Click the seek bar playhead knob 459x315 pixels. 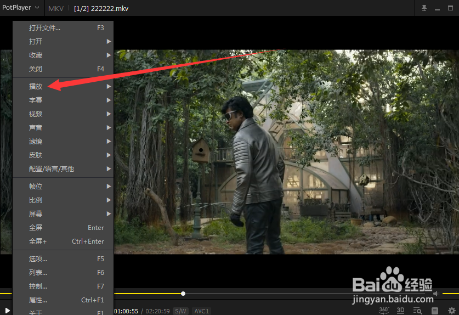click(183, 293)
